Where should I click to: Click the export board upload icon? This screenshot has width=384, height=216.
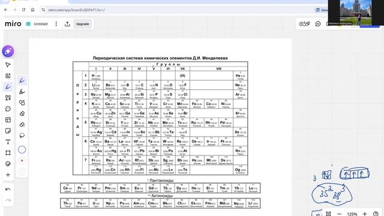[x=67, y=24]
